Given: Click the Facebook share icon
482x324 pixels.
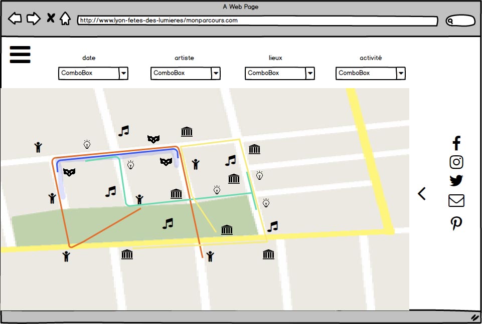Looking at the screenshot, I should (x=456, y=143).
